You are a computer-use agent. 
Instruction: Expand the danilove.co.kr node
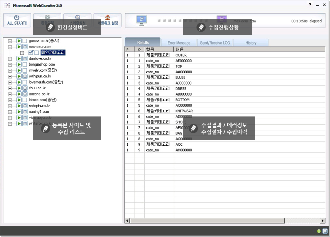10,59
